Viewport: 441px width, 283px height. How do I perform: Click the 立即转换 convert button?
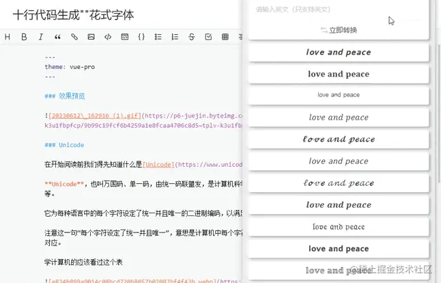(339, 30)
